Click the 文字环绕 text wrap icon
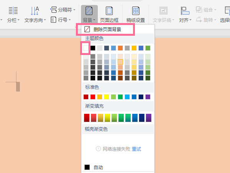Screen dimensions: 230x173 [x=164, y=11]
